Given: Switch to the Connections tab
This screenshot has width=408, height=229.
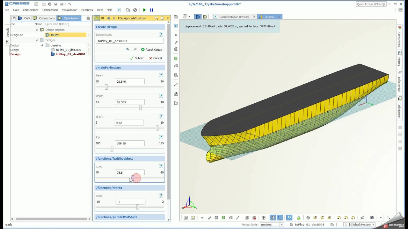Looking at the screenshot, I should [x=44, y=18].
